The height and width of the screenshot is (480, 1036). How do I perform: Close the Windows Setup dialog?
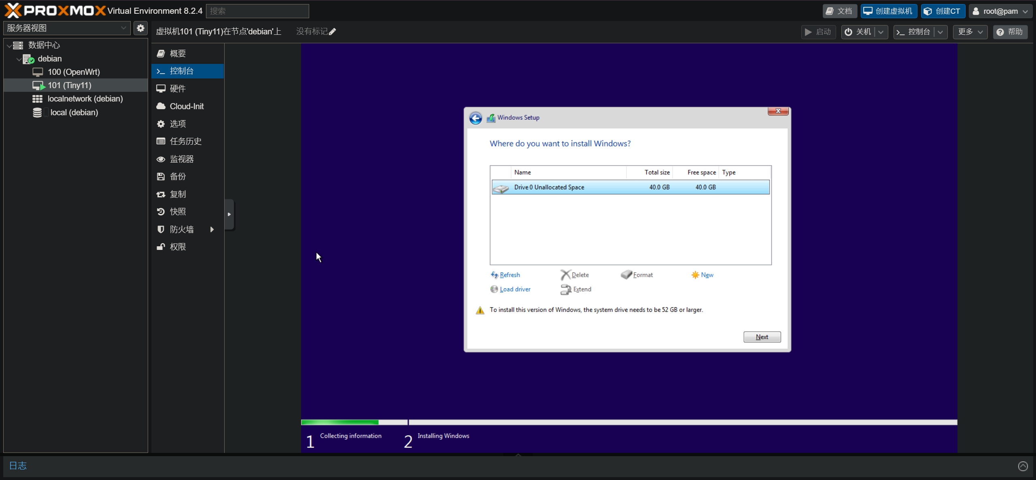tap(778, 111)
